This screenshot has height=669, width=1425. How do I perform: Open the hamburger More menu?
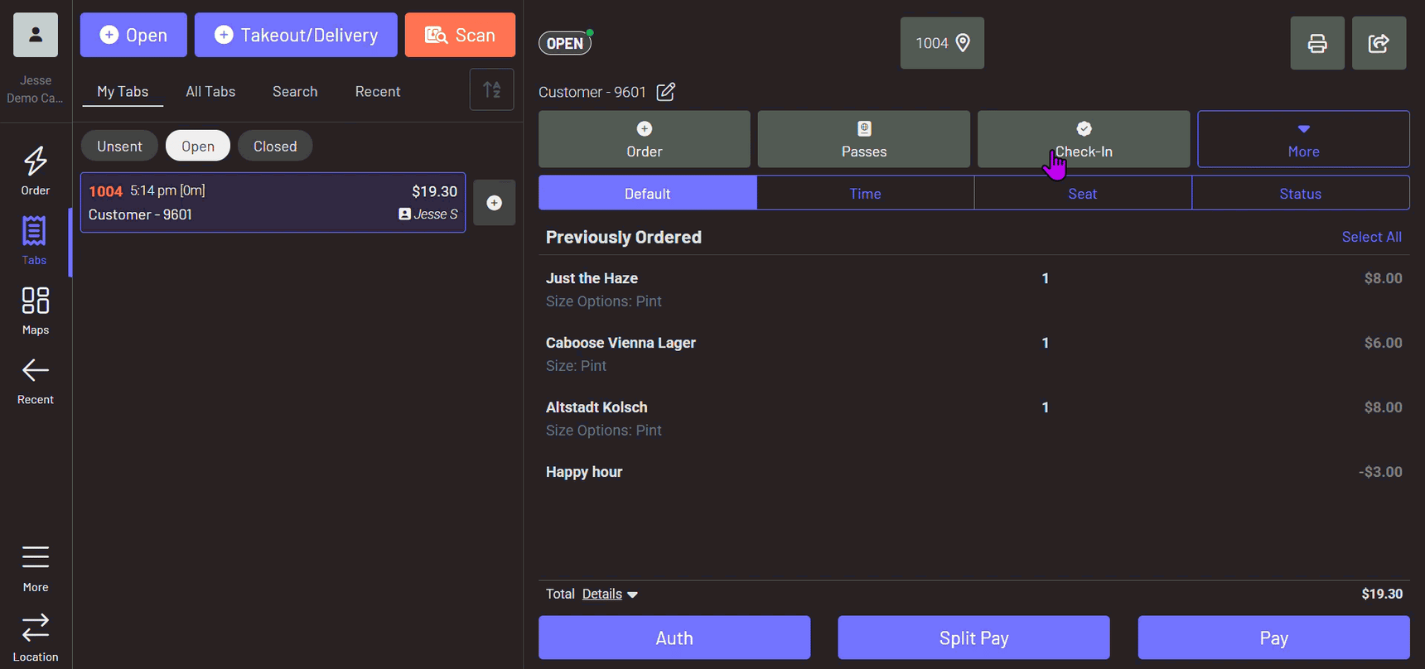35,567
